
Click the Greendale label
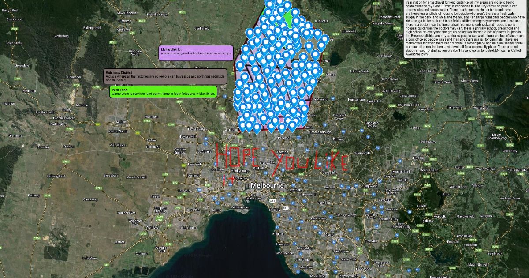22,65
